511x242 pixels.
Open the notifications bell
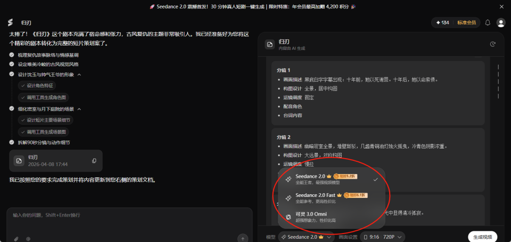488,22
